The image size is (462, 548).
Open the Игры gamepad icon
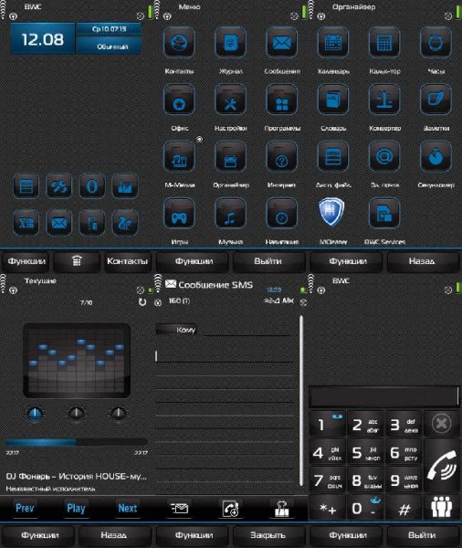(x=179, y=214)
